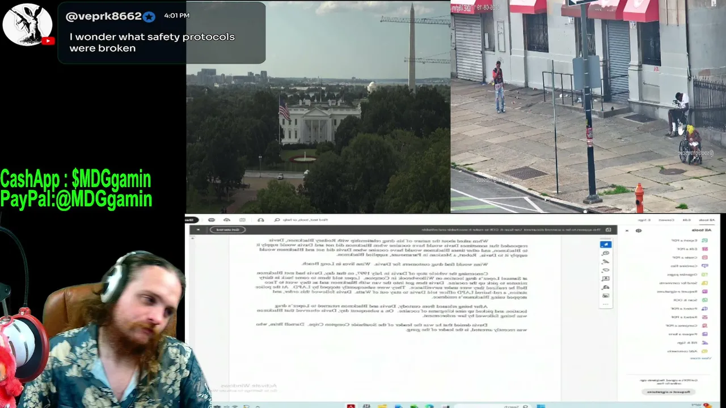Click the document scrollbar up arrow
Viewport: 726px width, 408px height.
(x=192, y=238)
